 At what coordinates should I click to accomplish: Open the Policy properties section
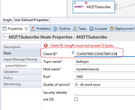[22, 78]
